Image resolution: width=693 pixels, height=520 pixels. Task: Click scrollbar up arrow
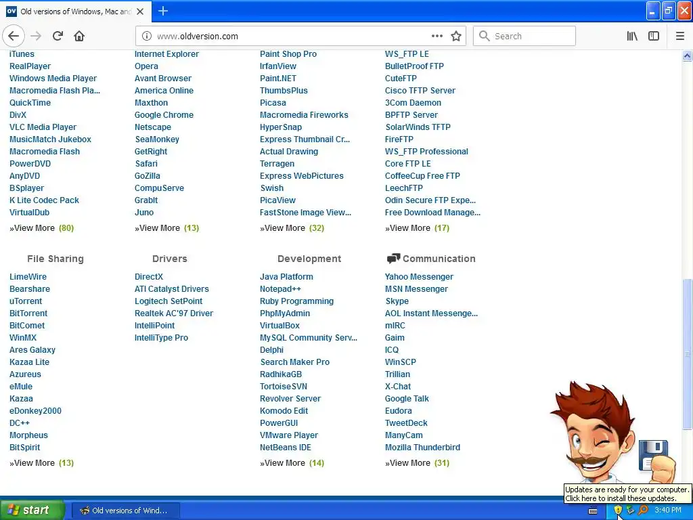click(x=687, y=56)
